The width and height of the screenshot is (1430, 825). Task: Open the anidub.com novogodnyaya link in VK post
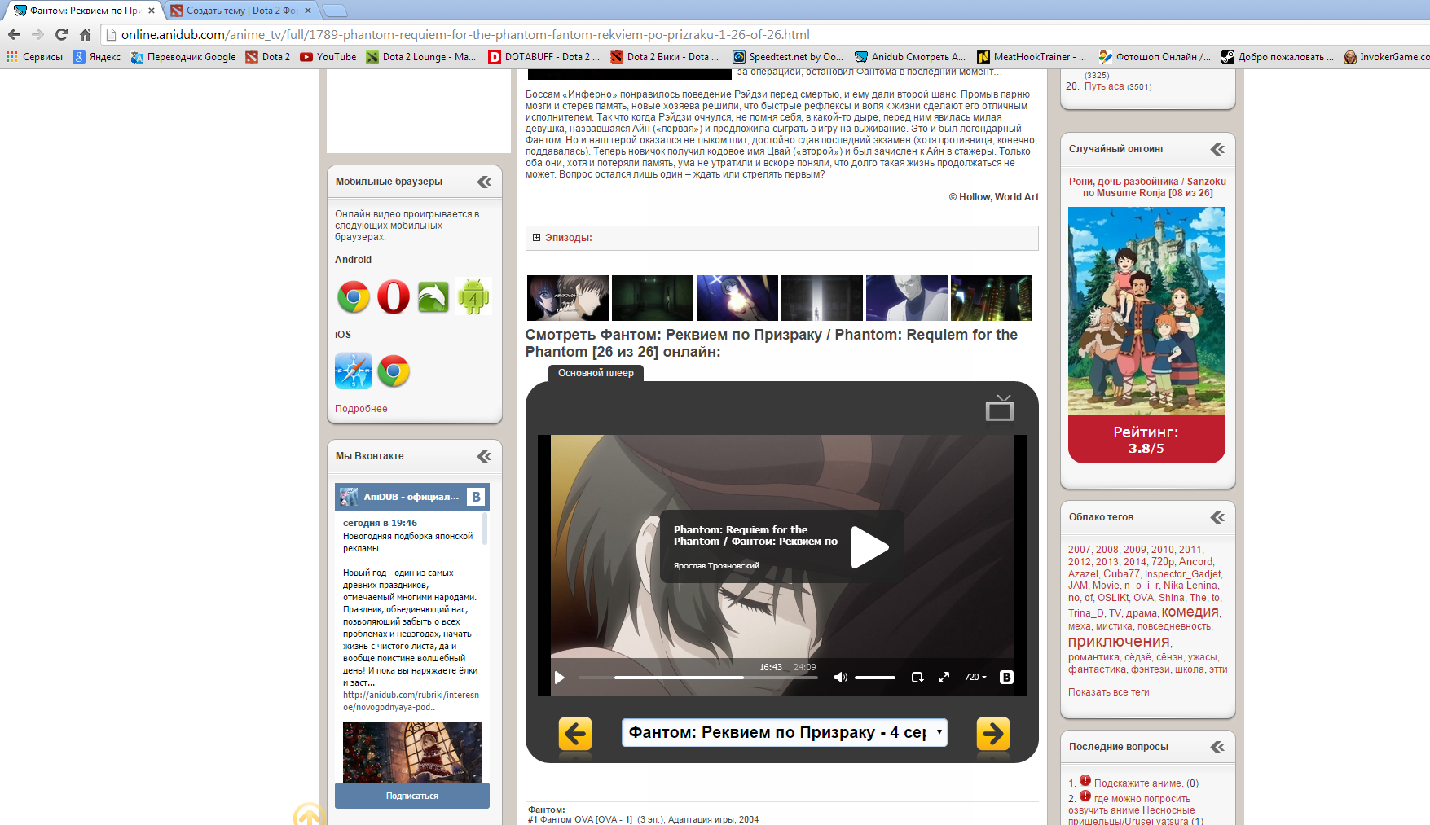pos(411,701)
